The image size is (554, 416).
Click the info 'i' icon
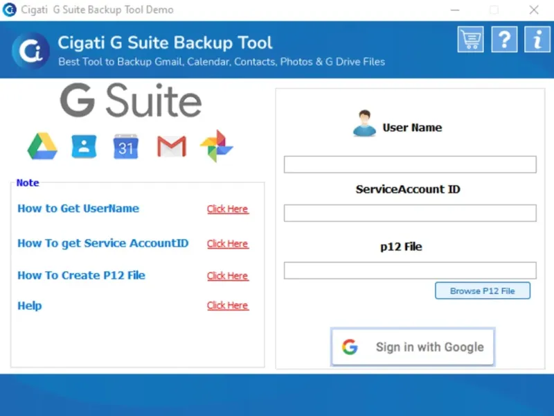[x=537, y=40]
